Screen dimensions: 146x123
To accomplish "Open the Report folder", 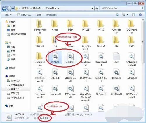I will point(40,41).
